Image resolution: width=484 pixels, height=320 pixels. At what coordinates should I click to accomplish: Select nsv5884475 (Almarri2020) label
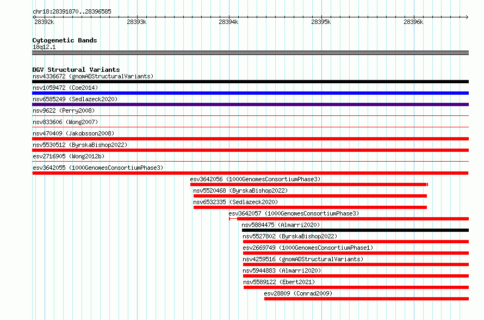pos(281,225)
